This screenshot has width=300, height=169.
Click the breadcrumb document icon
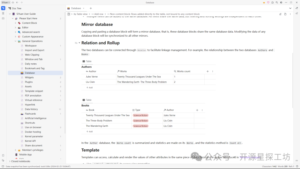(x=69, y=14)
